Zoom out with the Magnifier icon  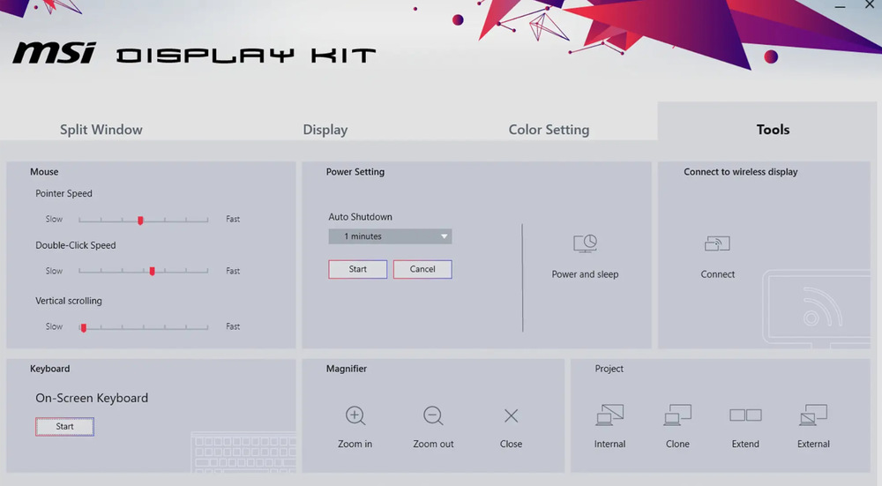(x=433, y=415)
